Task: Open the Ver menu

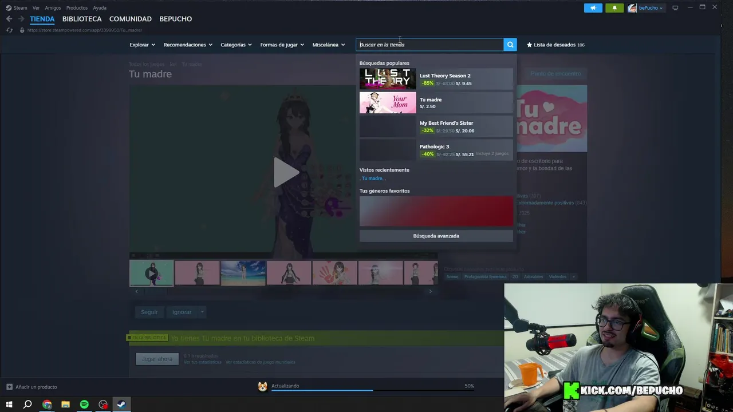Action: coord(36,8)
